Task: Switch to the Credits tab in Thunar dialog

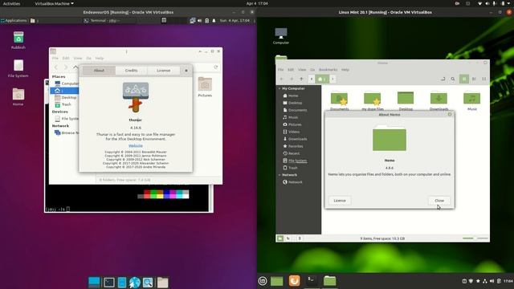Action: tap(131, 71)
